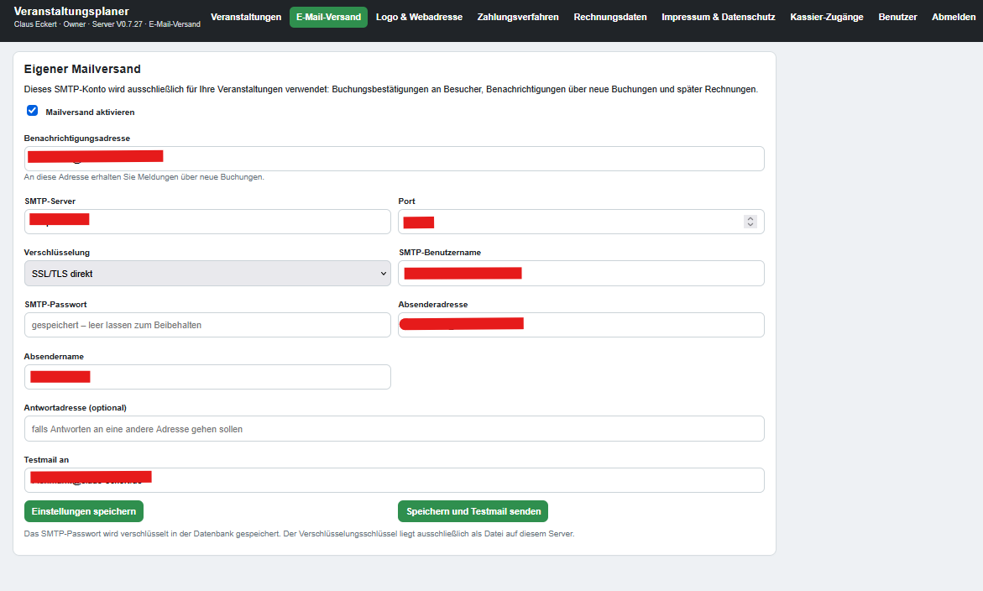The image size is (983, 591).
Task: Click the SMTP-Benutzername field
Action: point(581,273)
